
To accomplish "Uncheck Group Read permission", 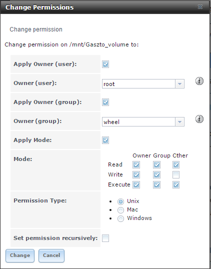I will coord(156,164).
